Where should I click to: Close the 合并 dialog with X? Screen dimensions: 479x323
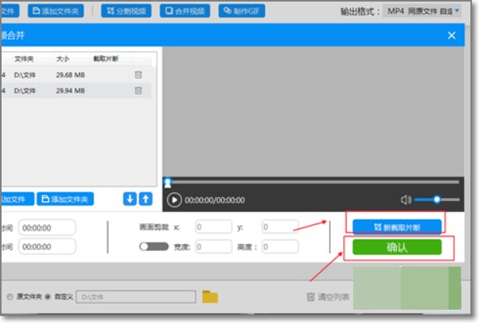point(452,35)
